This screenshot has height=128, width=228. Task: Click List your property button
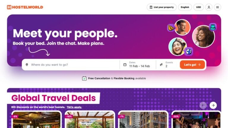click(x=161, y=7)
